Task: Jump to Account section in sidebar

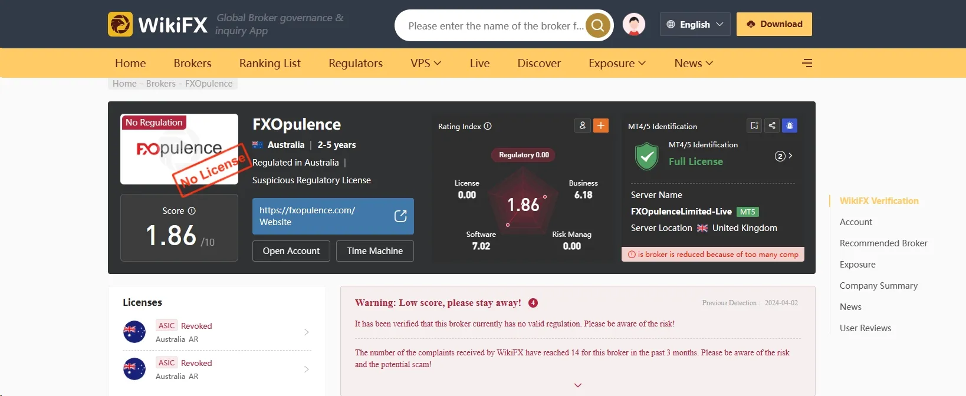Action: point(856,222)
